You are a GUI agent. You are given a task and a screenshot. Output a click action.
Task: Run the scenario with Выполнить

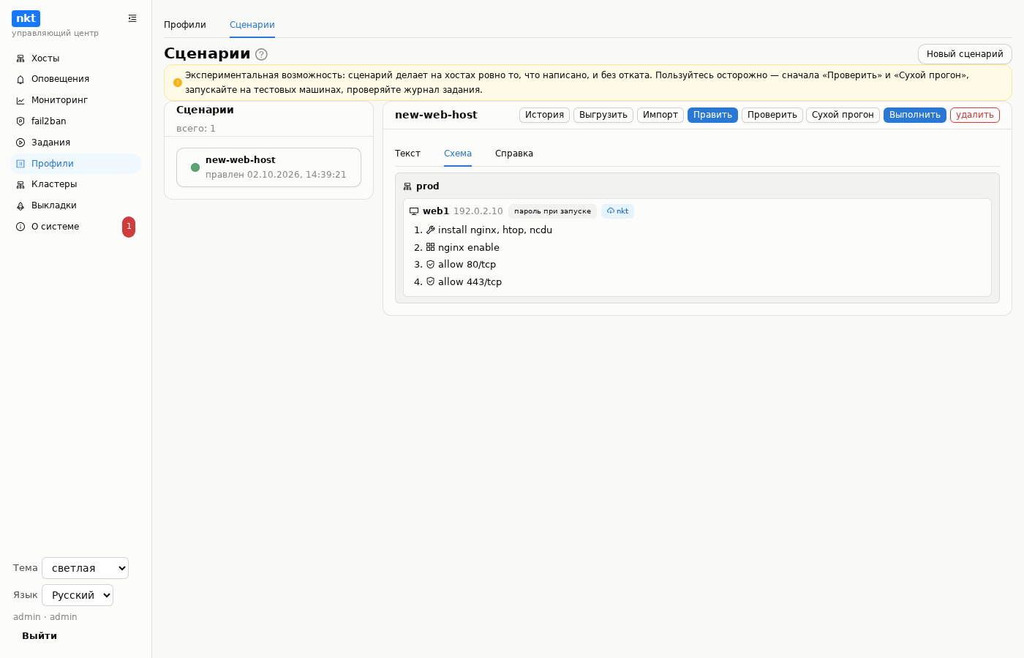tap(915, 116)
